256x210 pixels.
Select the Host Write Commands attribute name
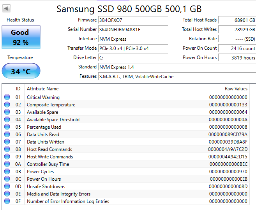50,157
